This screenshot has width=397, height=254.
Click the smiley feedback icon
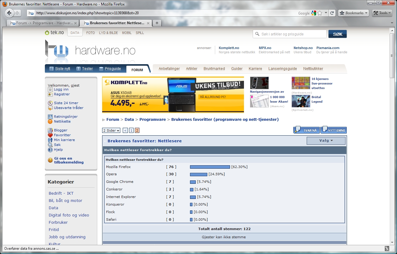pyautogui.click(x=50, y=160)
